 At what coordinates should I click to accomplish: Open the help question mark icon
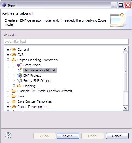(8, 135)
